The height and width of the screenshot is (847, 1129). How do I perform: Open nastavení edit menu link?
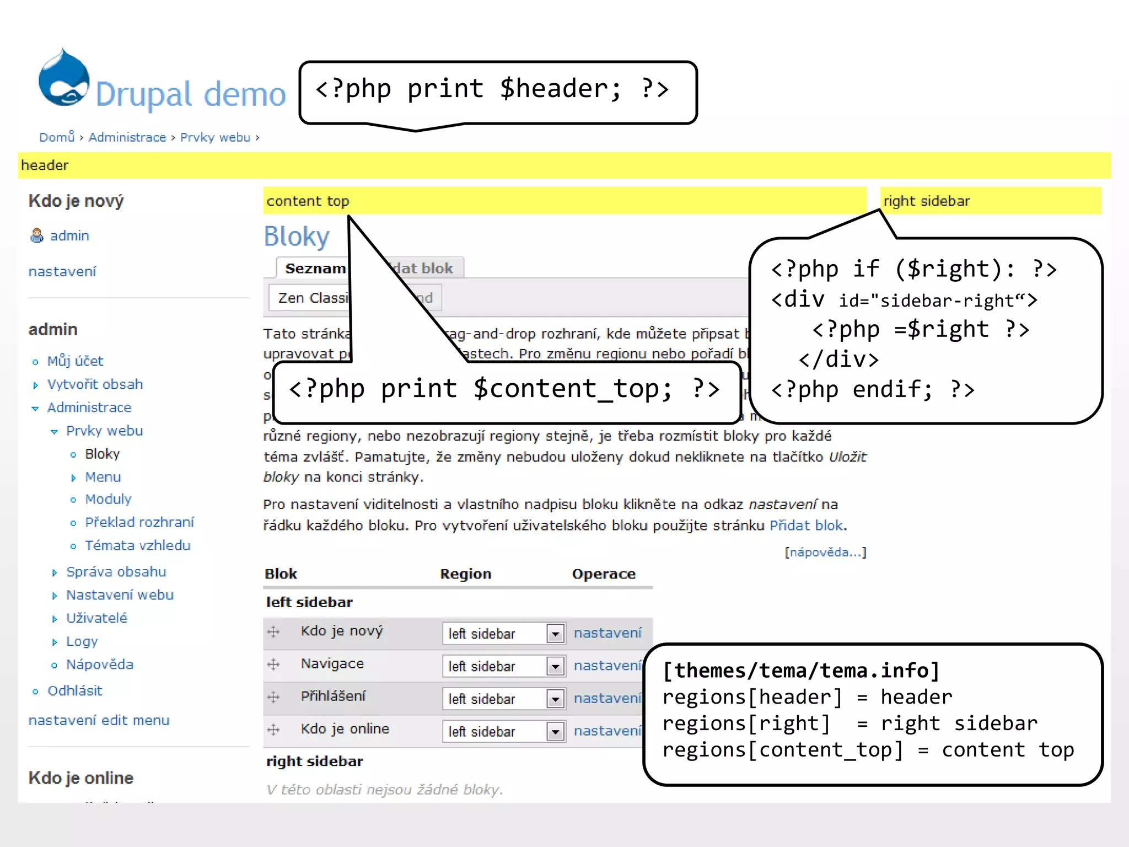[x=99, y=720]
